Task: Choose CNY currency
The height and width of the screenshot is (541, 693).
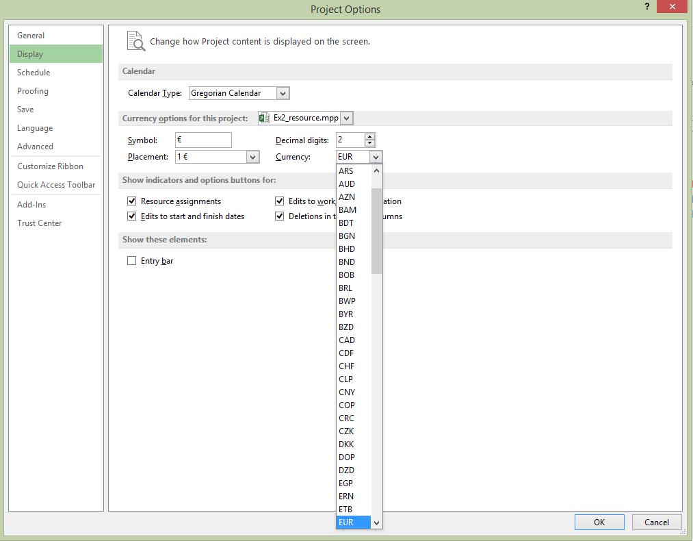Action: (x=354, y=392)
